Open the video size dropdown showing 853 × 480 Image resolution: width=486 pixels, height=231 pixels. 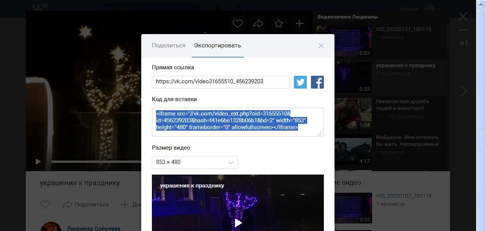pyautogui.click(x=195, y=162)
